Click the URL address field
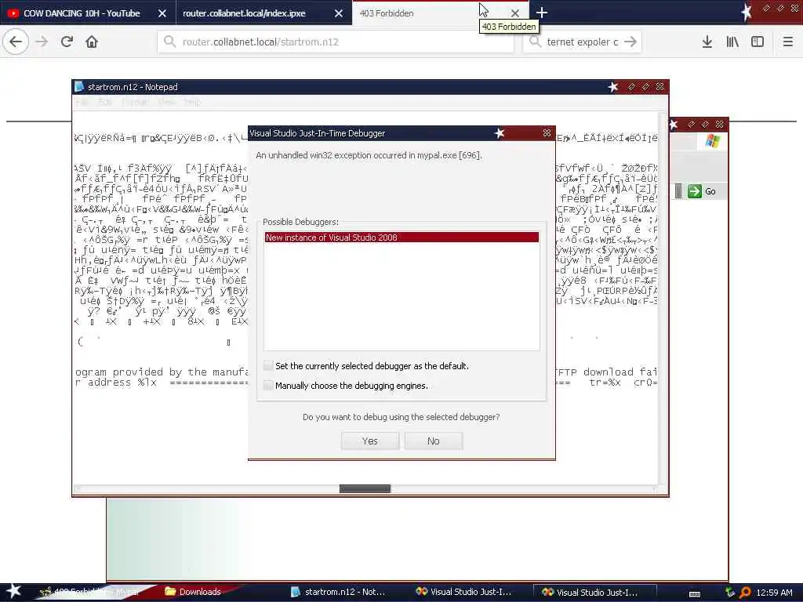The width and height of the screenshot is (803, 602). pos(336,42)
